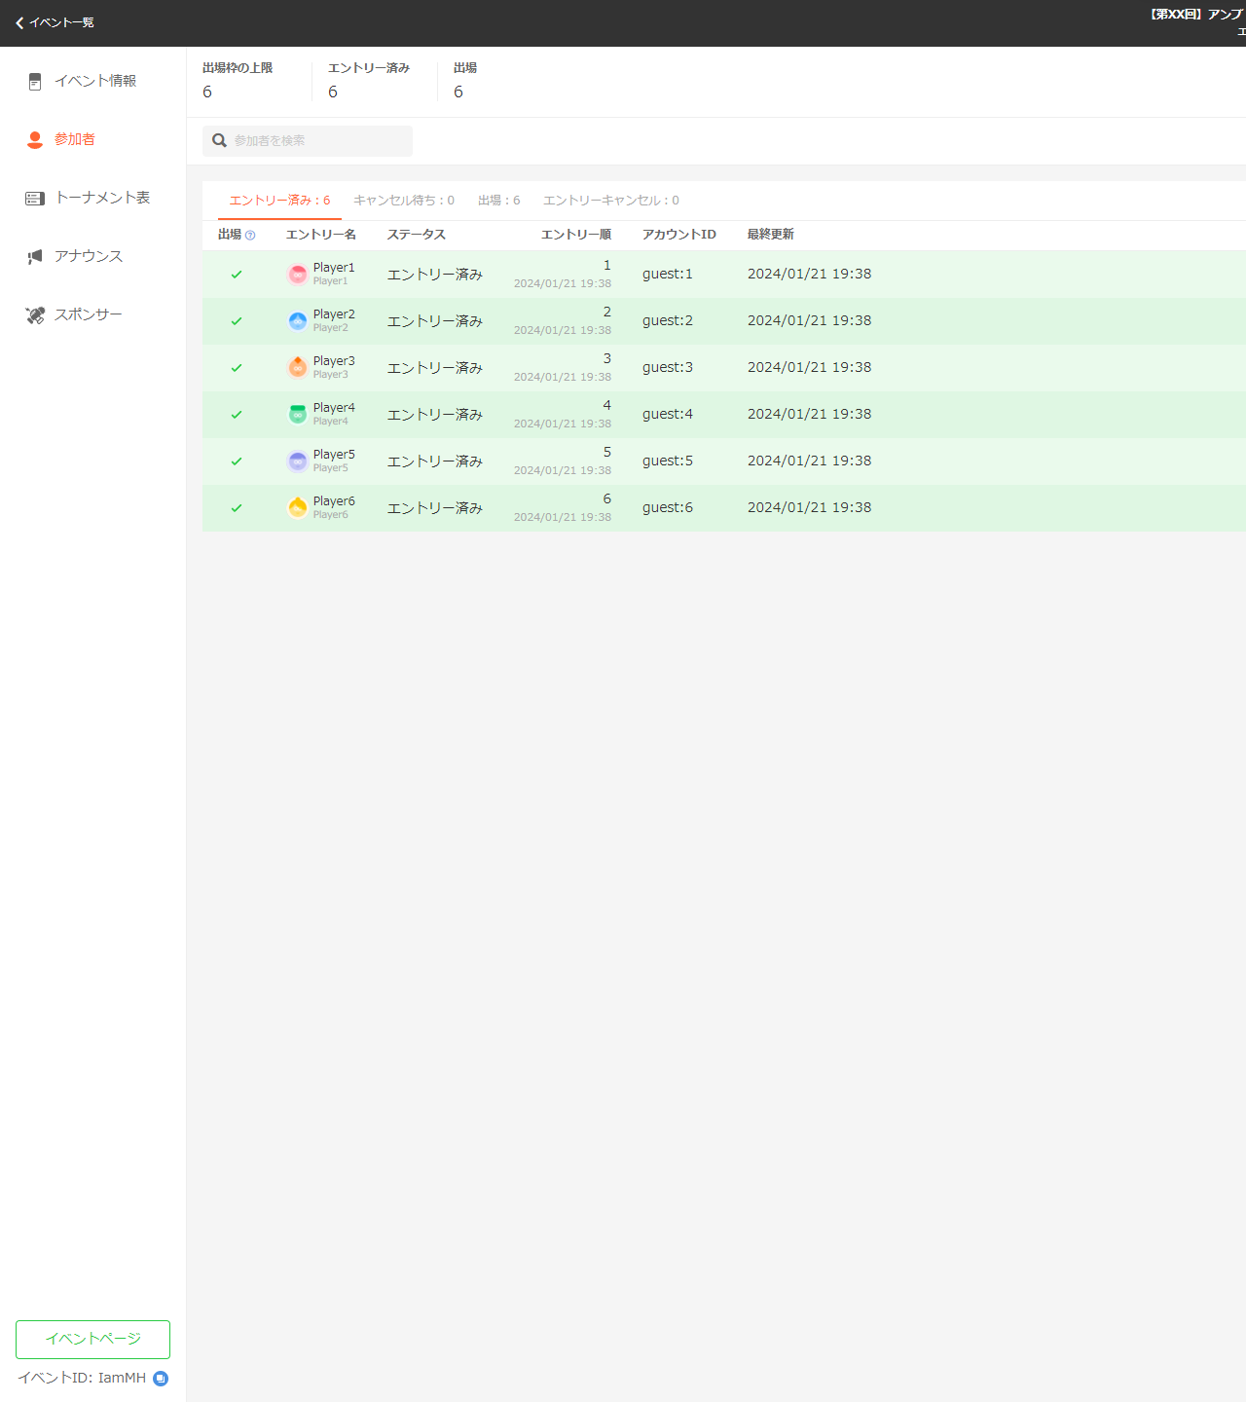
Task: Click Player1's エントリー済み status
Action: pyautogui.click(x=435, y=275)
